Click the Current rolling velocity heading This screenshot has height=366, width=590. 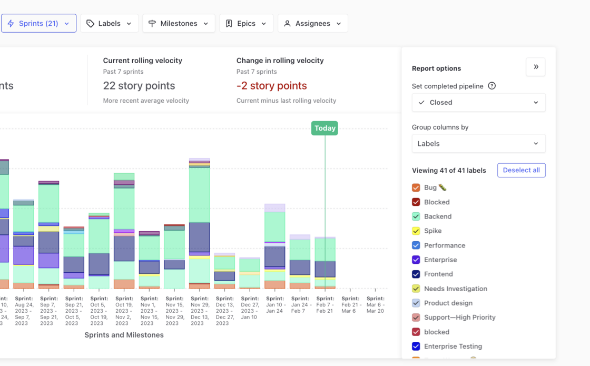tap(143, 61)
